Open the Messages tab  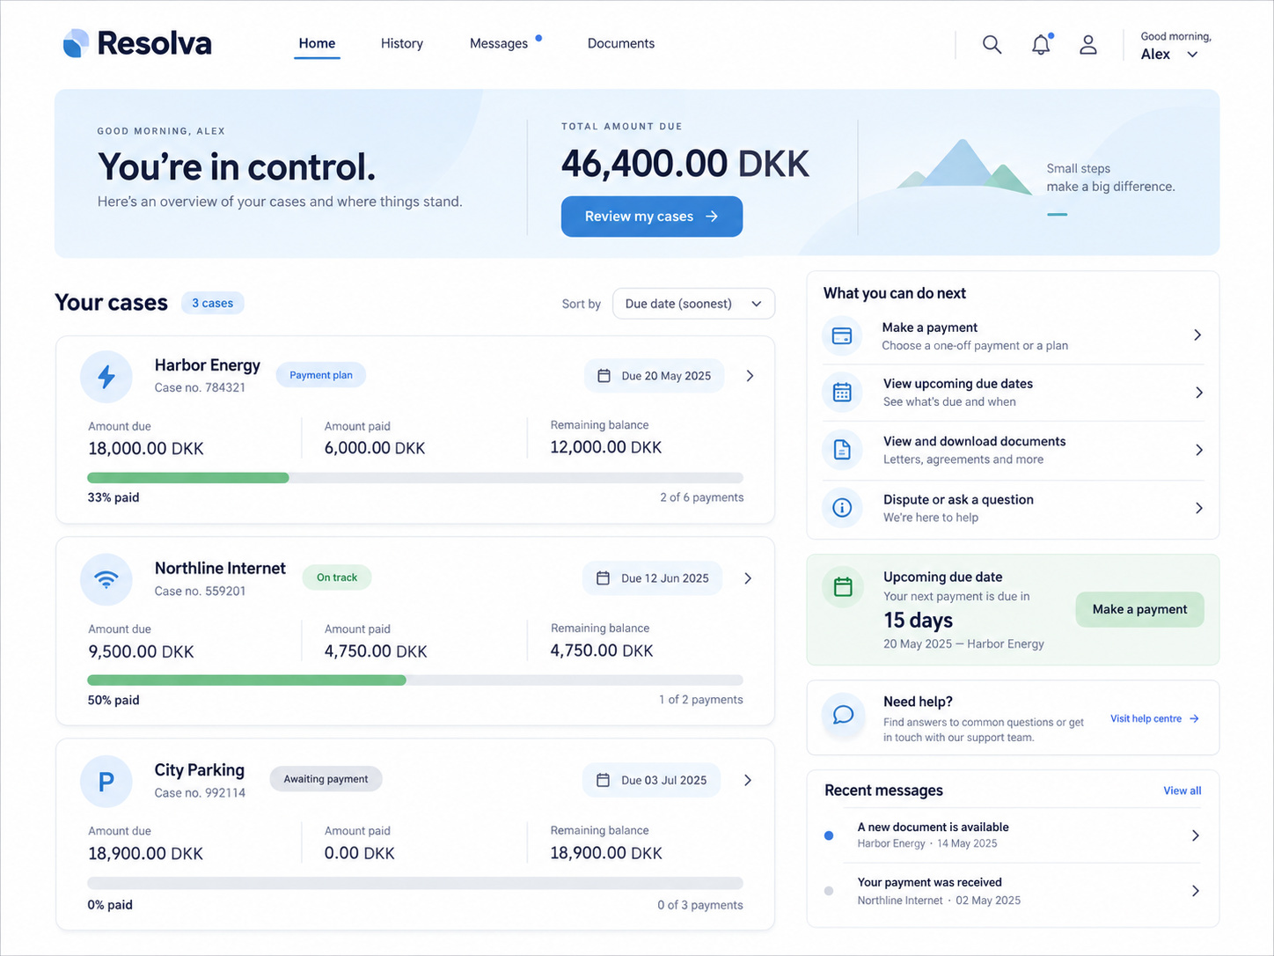[x=499, y=43]
